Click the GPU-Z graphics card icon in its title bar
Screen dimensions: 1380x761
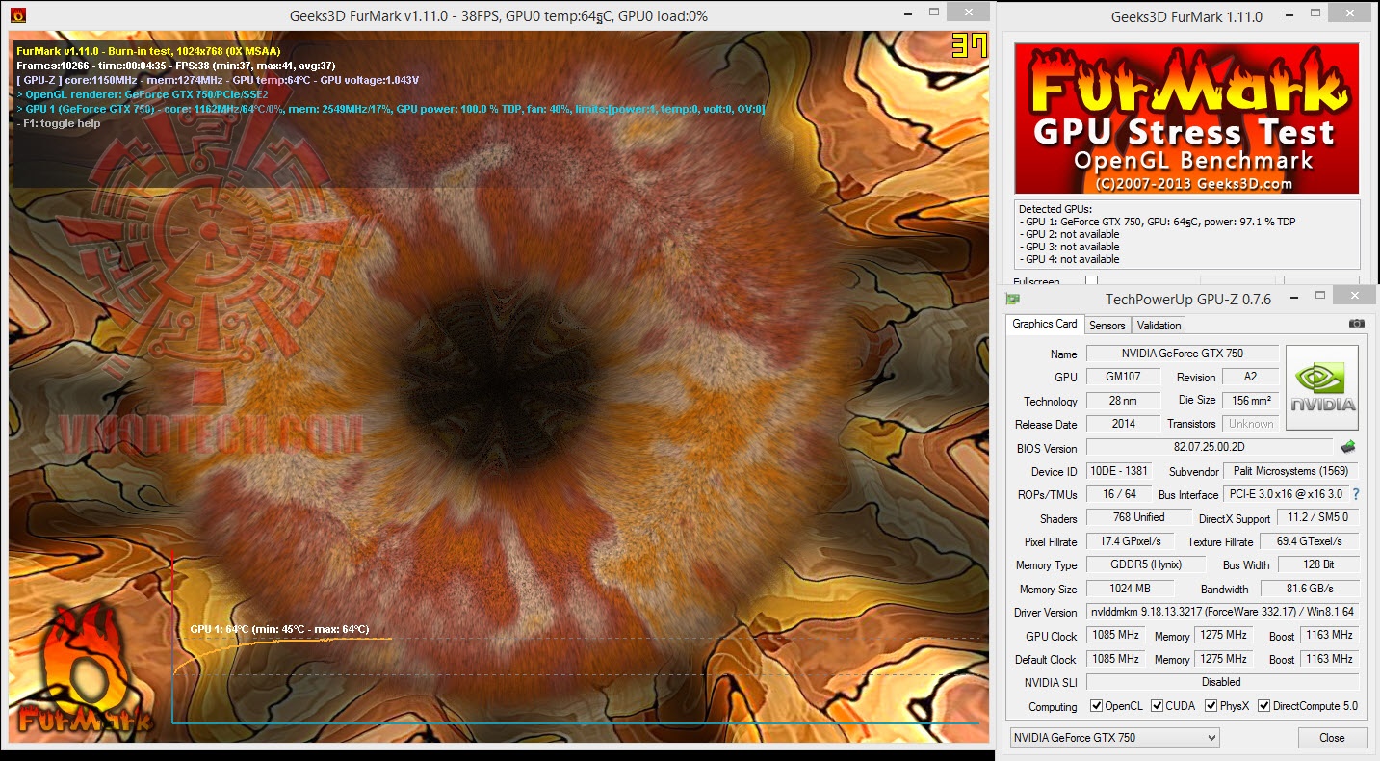pos(1012,299)
